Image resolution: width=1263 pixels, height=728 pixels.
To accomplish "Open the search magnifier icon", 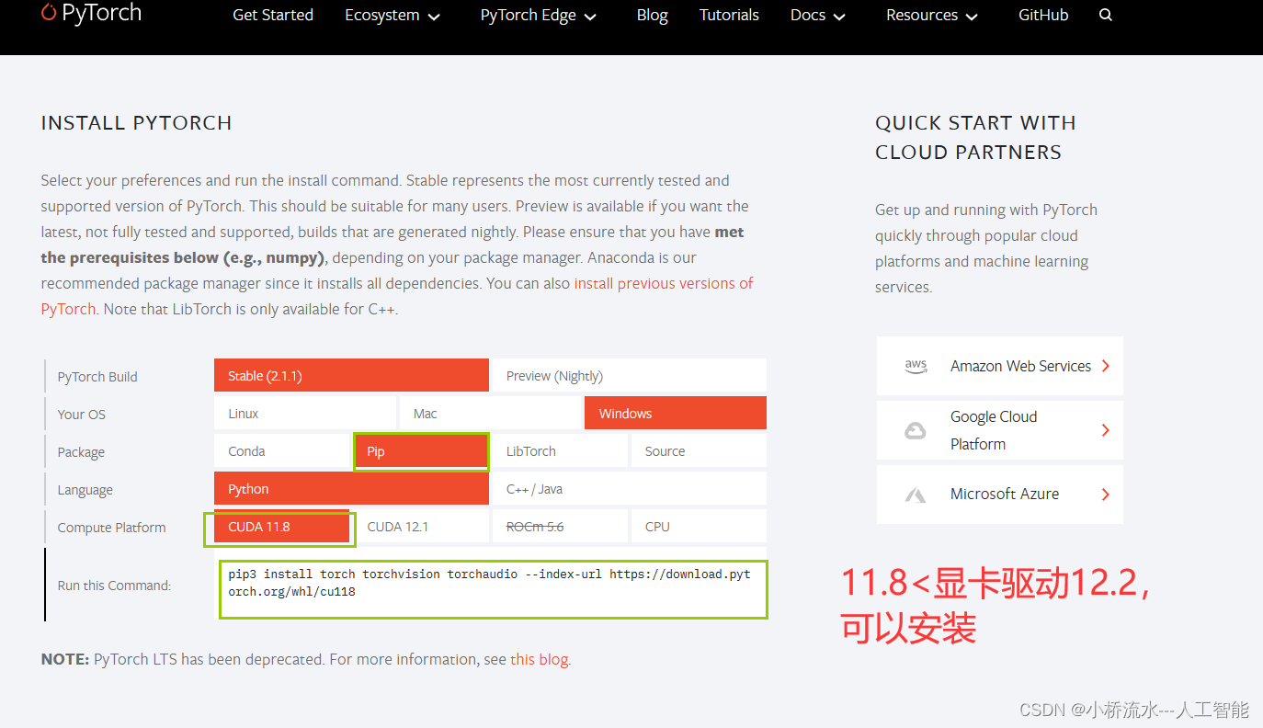I will pyautogui.click(x=1106, y=15).
